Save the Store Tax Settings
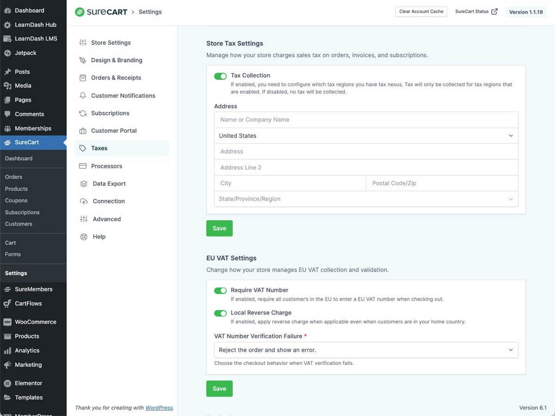555x416 pixels. click(x=219, y=228)
